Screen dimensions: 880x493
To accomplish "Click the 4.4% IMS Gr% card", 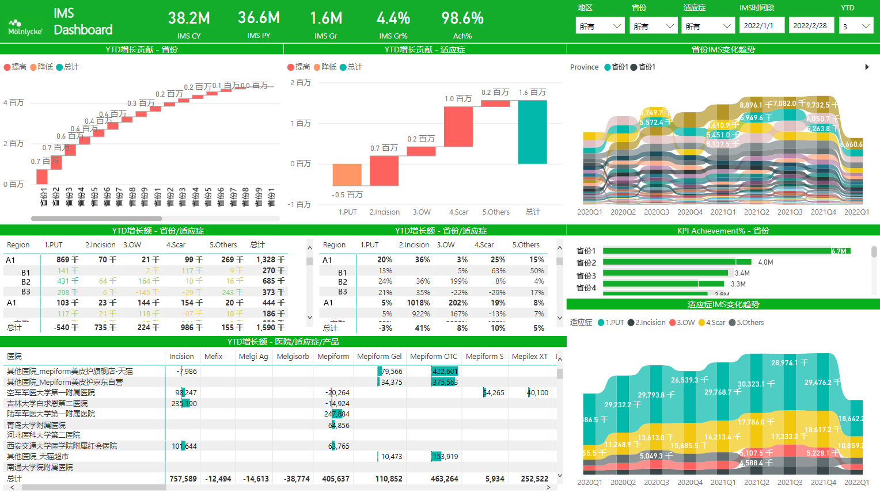I will [x=393, y=24].
